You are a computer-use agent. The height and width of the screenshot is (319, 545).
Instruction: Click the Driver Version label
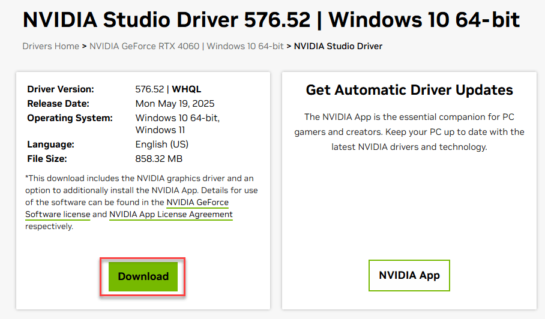pos(61,89)
